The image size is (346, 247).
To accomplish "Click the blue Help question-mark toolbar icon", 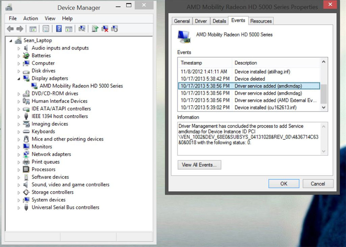I will [59, 29].
